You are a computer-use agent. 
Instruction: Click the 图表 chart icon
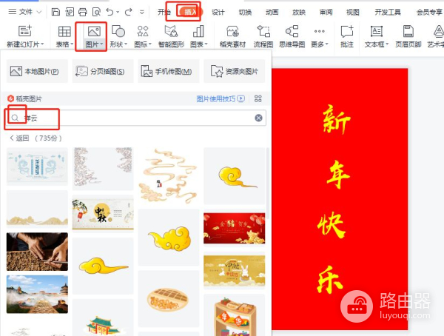[198, 31]
